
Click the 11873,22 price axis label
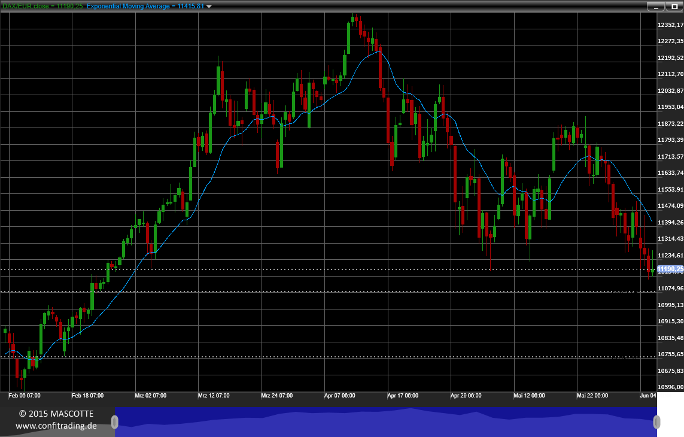click(670, 123)
